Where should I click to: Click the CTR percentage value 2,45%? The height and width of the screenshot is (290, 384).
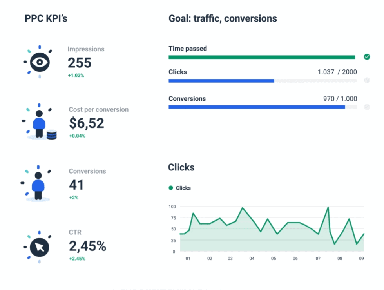tap(87, 246)
